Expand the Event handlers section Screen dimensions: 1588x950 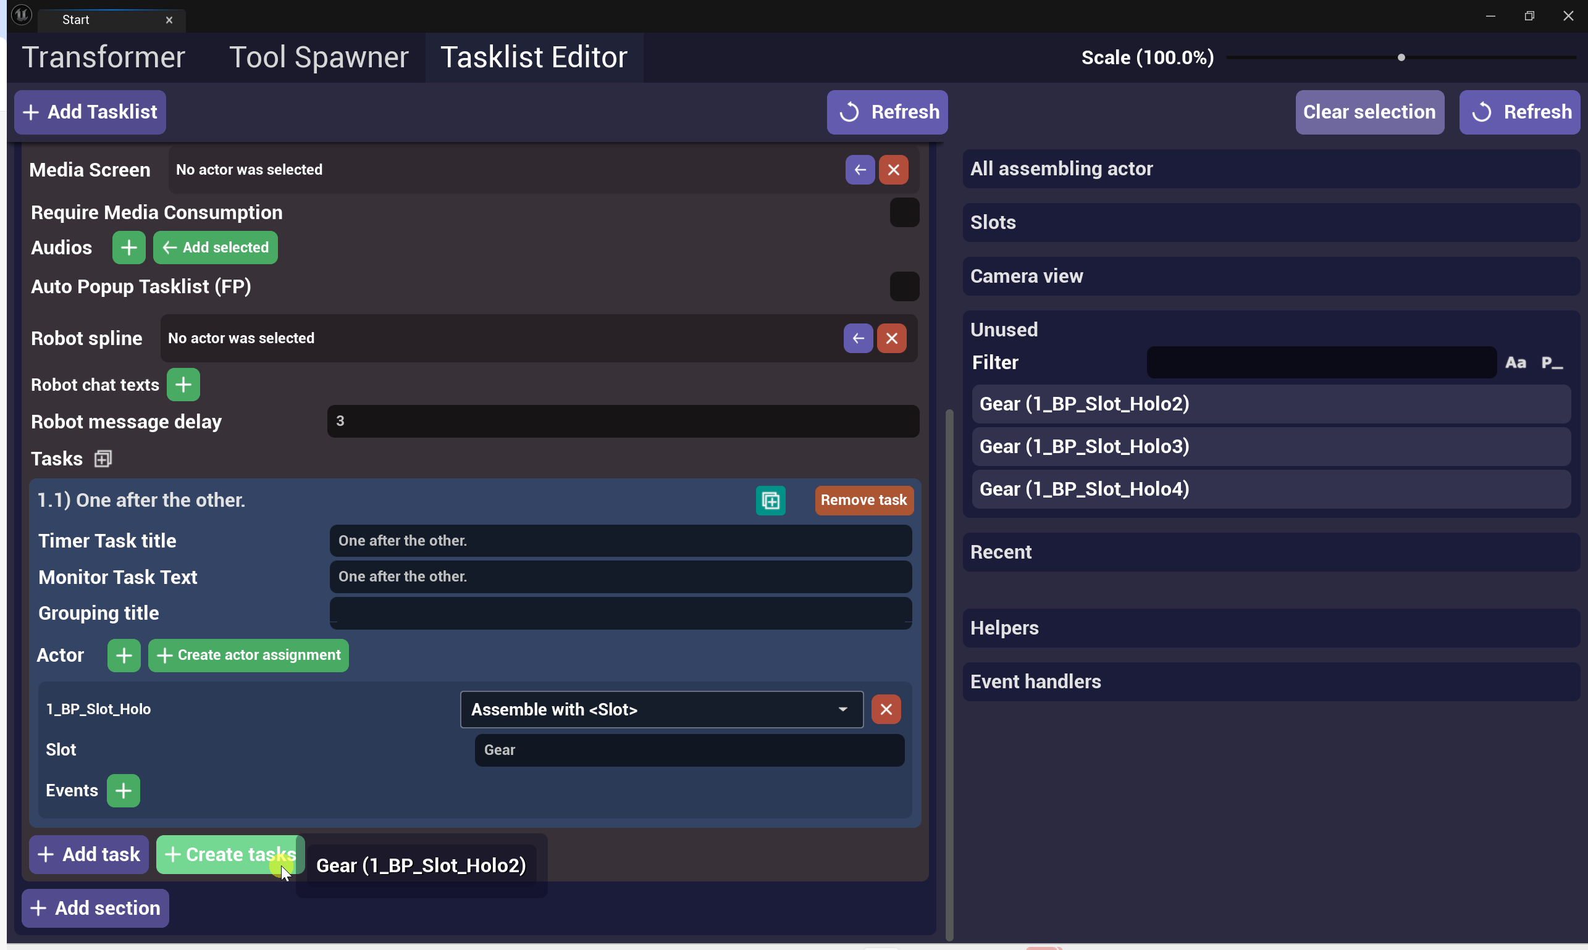click(x=1271, y=681)
